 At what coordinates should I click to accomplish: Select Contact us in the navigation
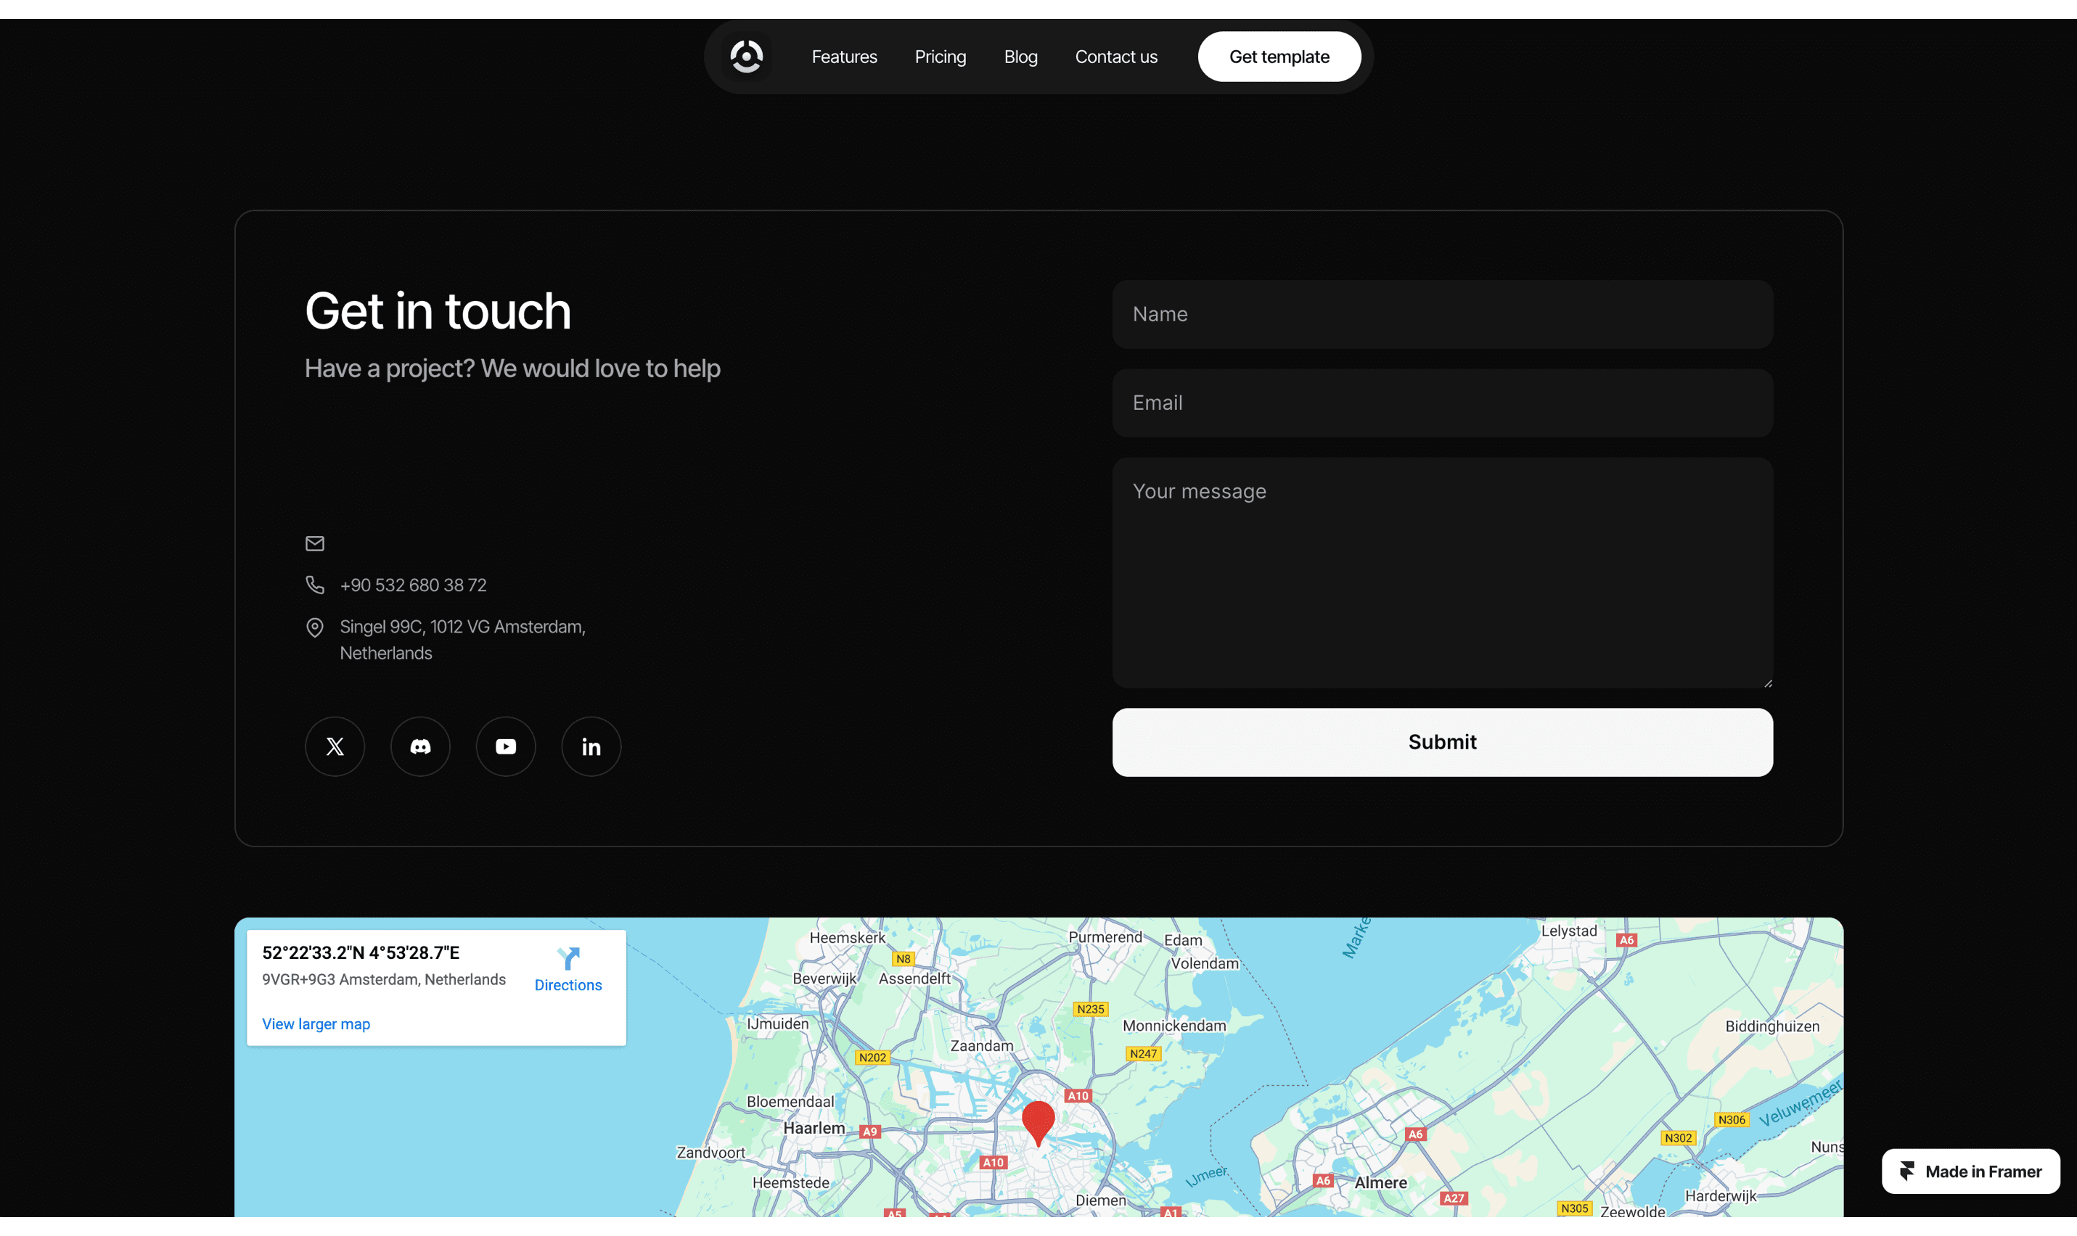1115,57
